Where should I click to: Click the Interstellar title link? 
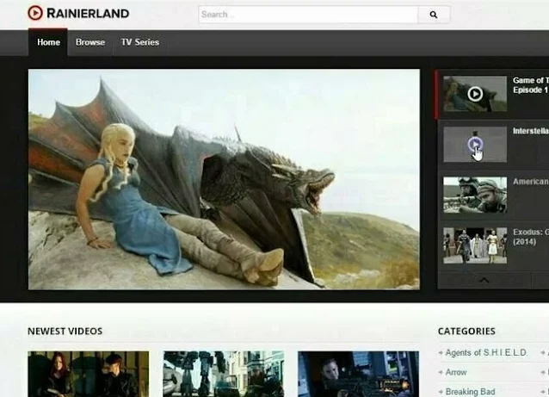[x=531, y=131]
